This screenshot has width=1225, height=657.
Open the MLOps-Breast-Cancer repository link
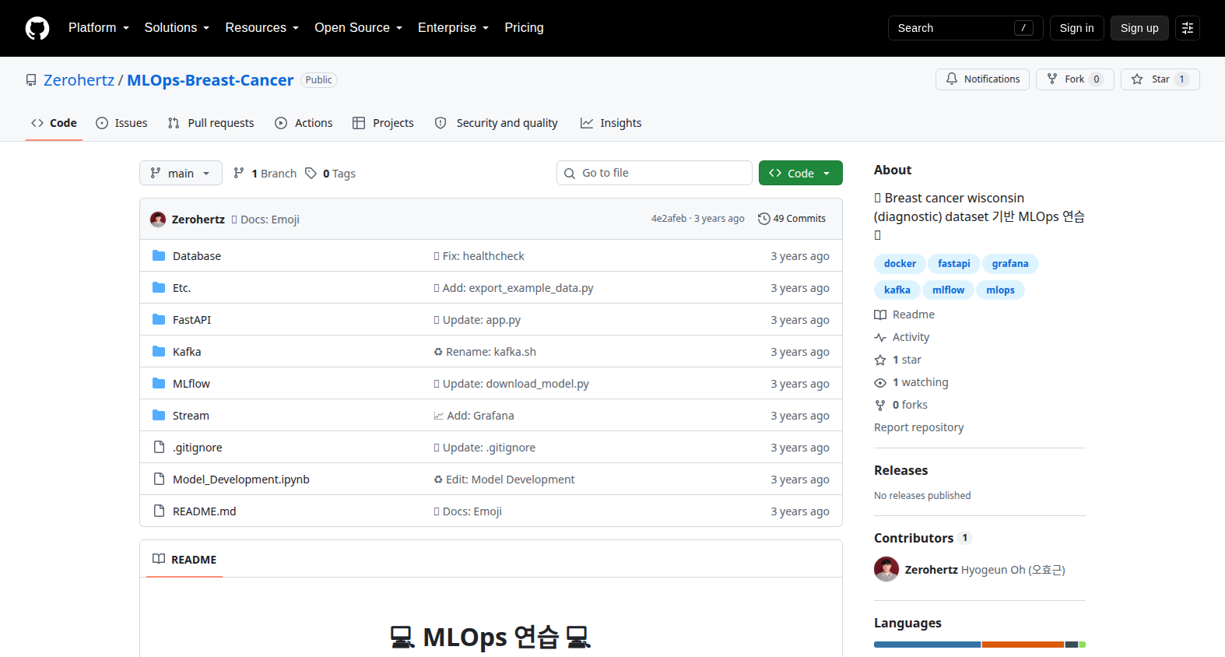pos(210,80)
